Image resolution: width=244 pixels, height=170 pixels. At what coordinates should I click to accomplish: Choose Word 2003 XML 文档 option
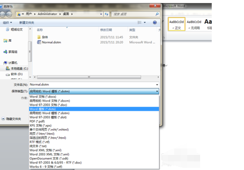point(94,155)
